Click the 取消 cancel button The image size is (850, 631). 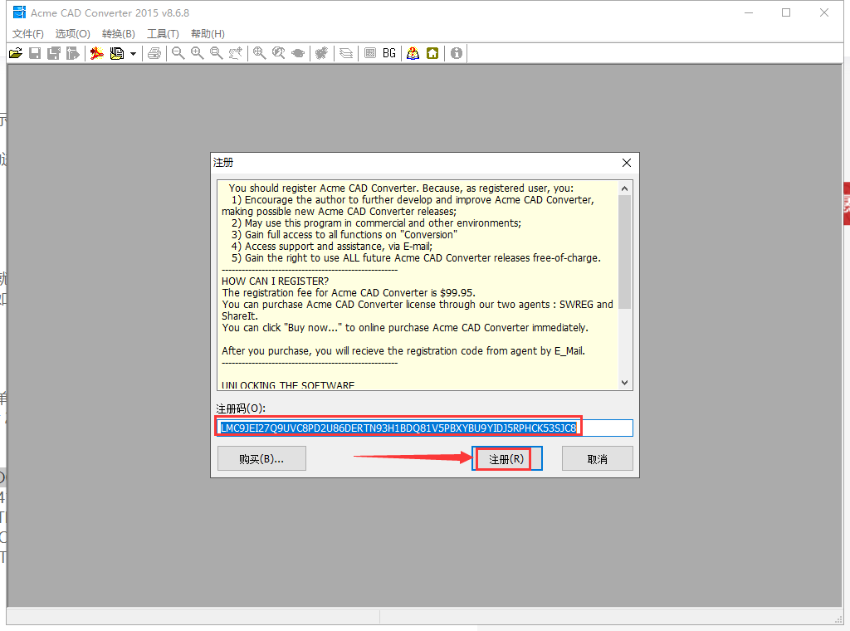pyautogui.click(x=597, y=458)
